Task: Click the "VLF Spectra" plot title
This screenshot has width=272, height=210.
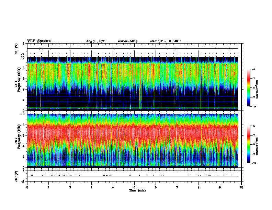Action: tap(39, 41)
